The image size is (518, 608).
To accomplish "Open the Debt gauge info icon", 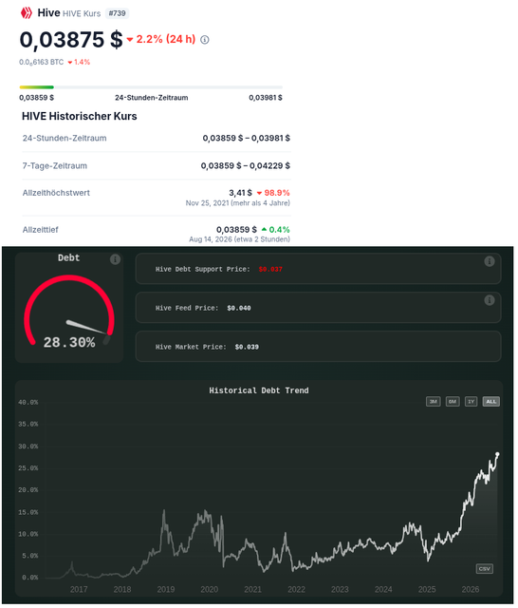I will [115, 259].
